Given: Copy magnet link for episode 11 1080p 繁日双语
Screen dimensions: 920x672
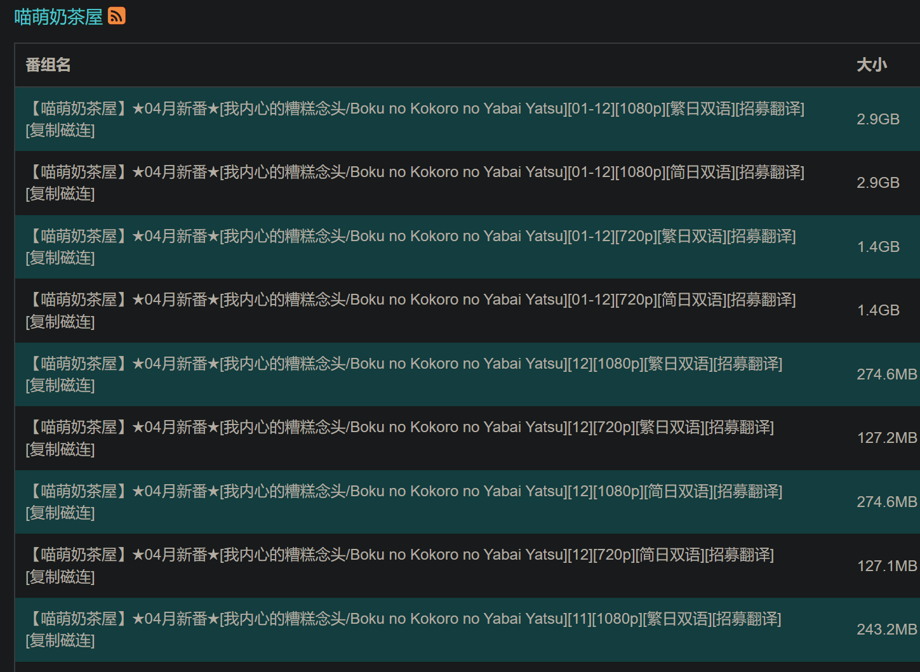Looking at the screenshot, I should pos(60,641).
